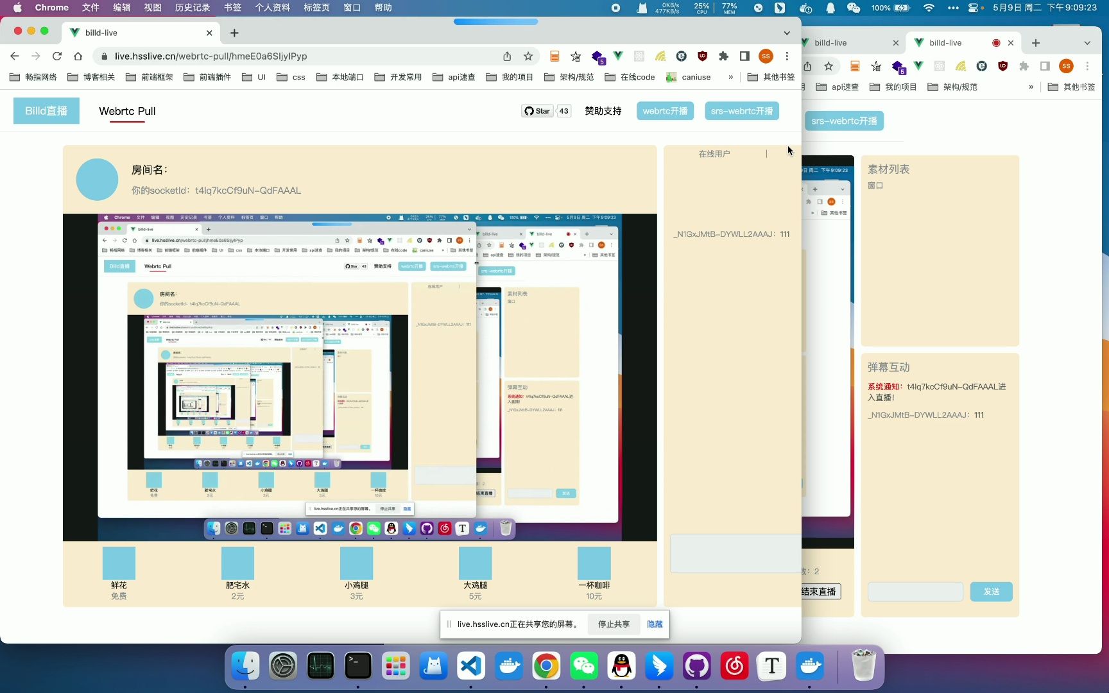Open Visual Studio Code from the dock
Screen dimensions: 1109x693
[x=470, y=666]
